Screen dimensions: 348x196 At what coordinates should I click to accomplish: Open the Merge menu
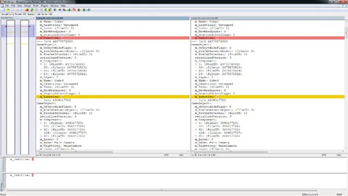[28, 6]
